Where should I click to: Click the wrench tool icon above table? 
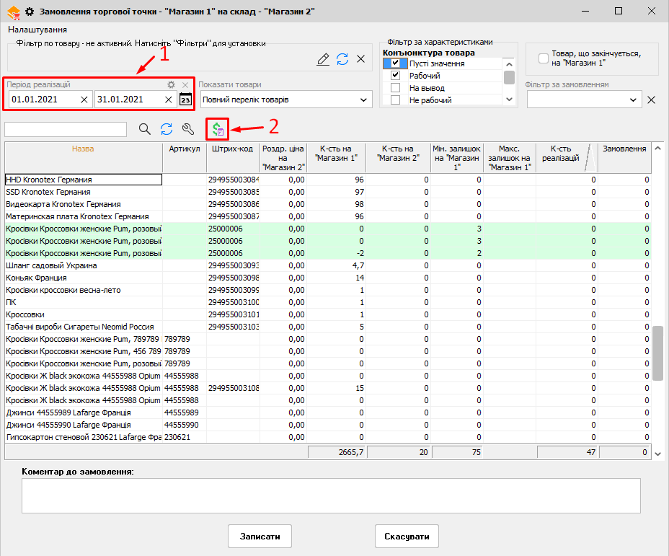tap(188, 129)
